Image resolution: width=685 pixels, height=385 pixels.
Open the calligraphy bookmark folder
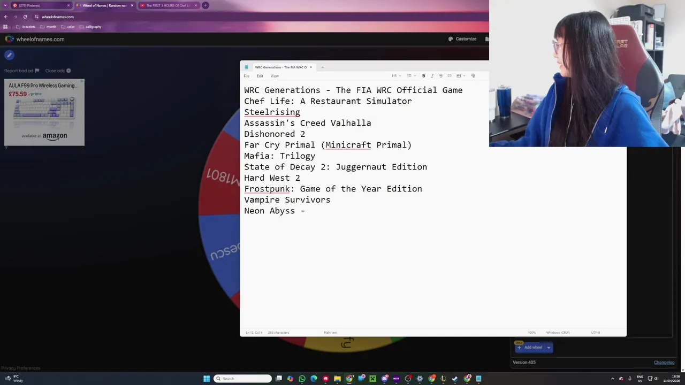(90, 27)
